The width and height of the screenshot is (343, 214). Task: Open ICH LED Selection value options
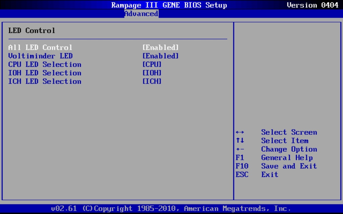tap(152, 82)
